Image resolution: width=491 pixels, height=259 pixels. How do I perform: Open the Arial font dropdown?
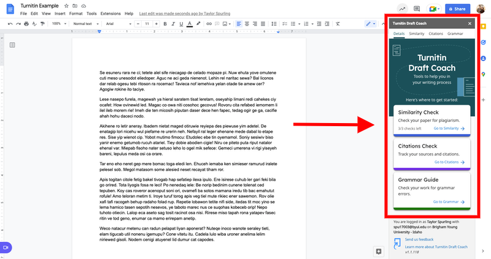[x=117, y=24]
